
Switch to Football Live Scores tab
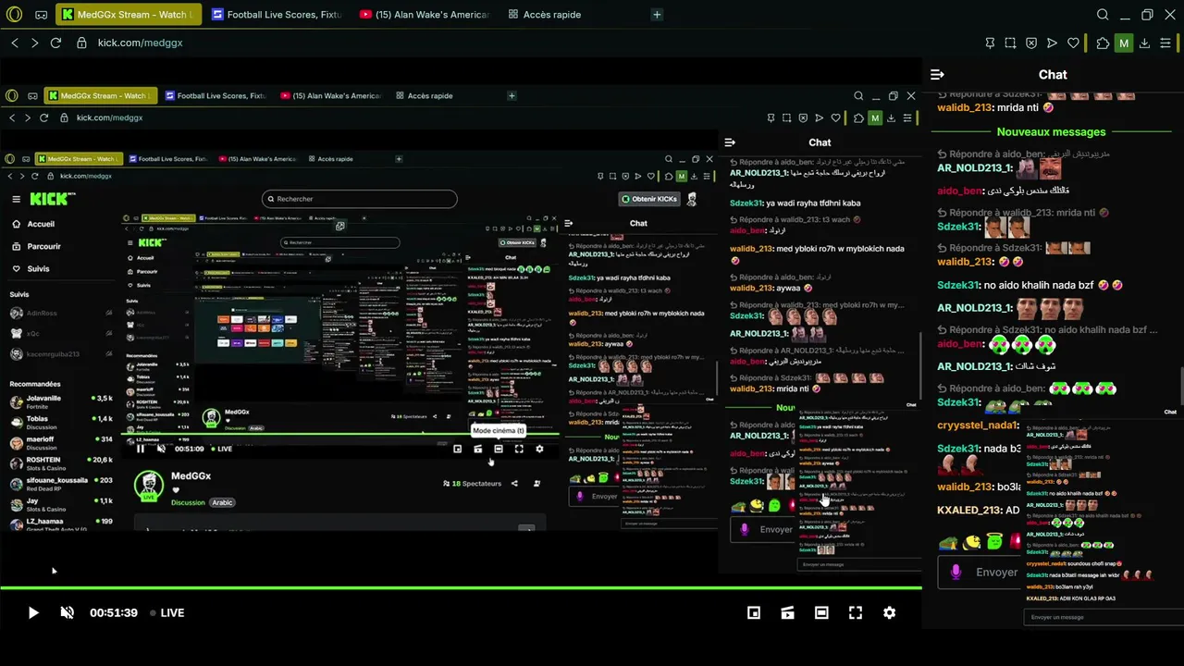click(x=277, y=15)
